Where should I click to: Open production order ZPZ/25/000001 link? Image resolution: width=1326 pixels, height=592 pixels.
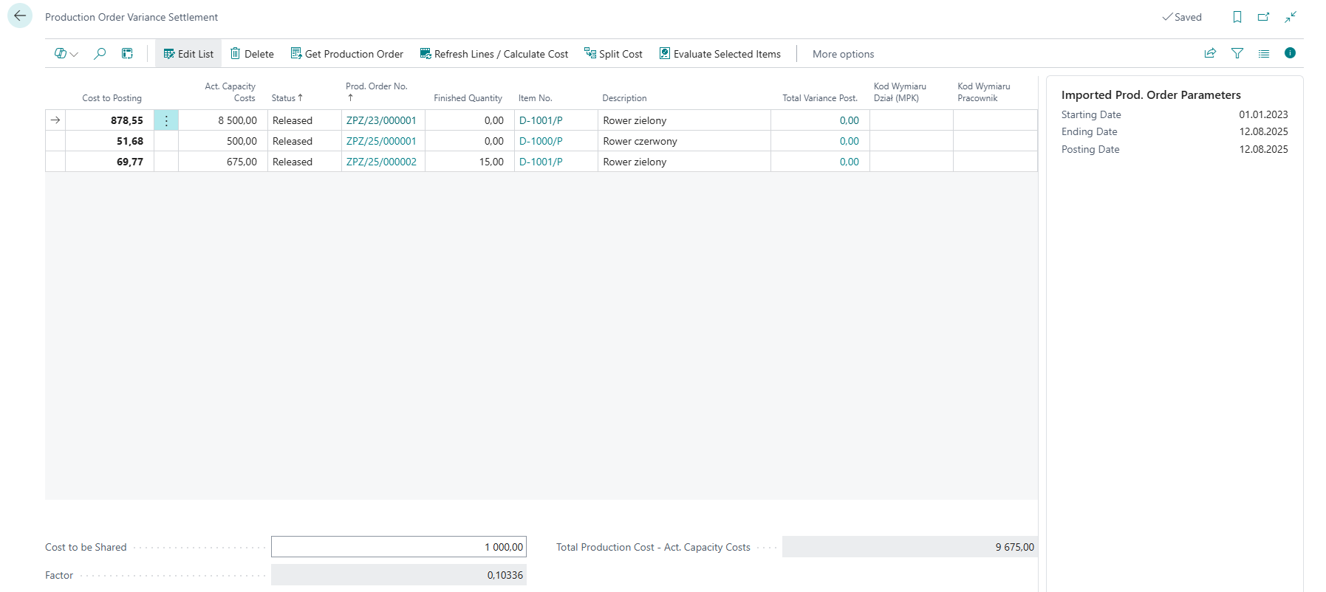point(381,141)
